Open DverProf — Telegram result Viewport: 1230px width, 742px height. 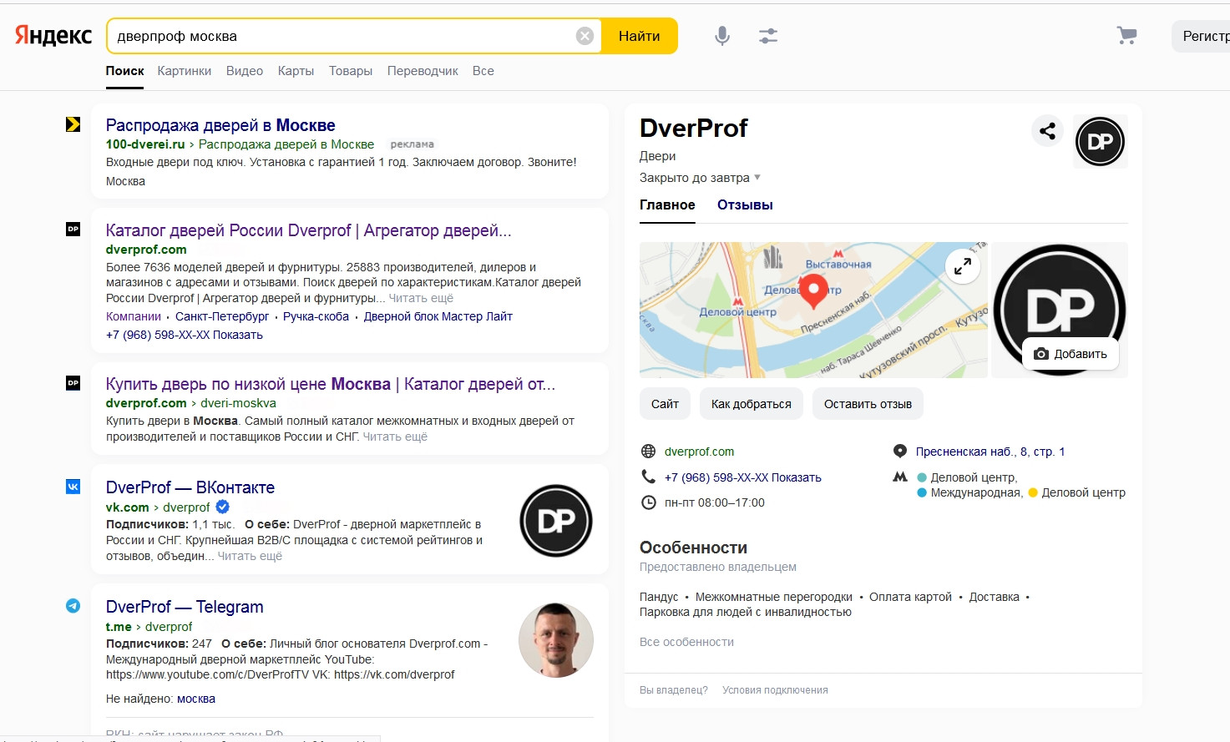point(185,607)
